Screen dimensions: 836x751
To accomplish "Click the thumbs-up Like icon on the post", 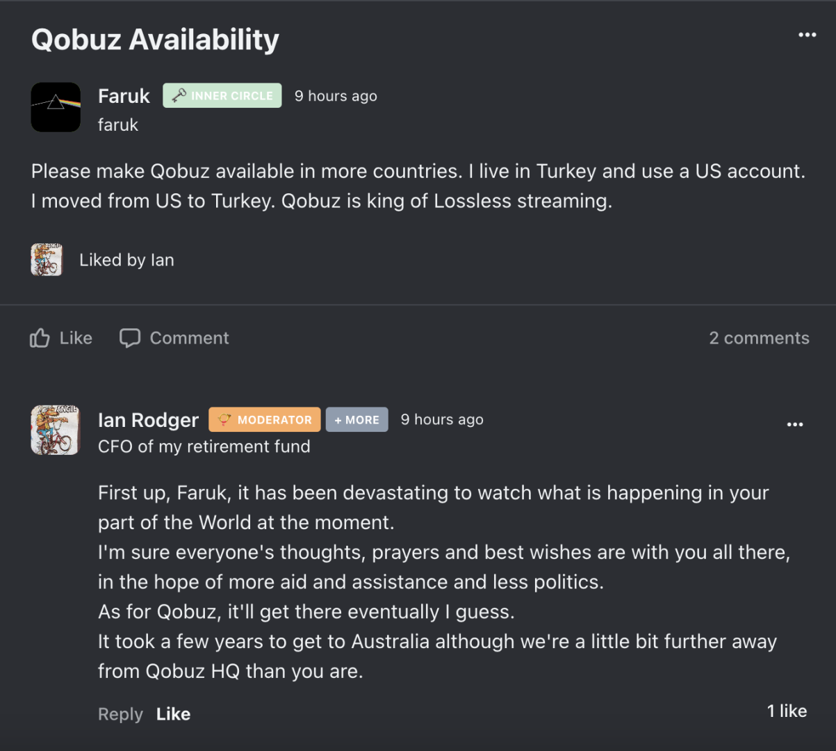I will (40, 338).
